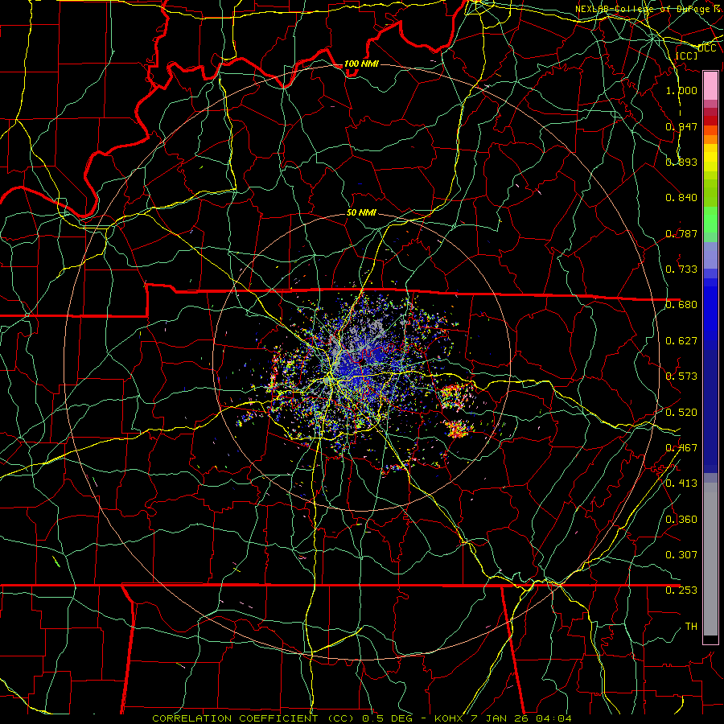The width and height of the screenshot is (724, 724).
Task: Click the 0.893 legend value
Action: (x=681, y=162)
